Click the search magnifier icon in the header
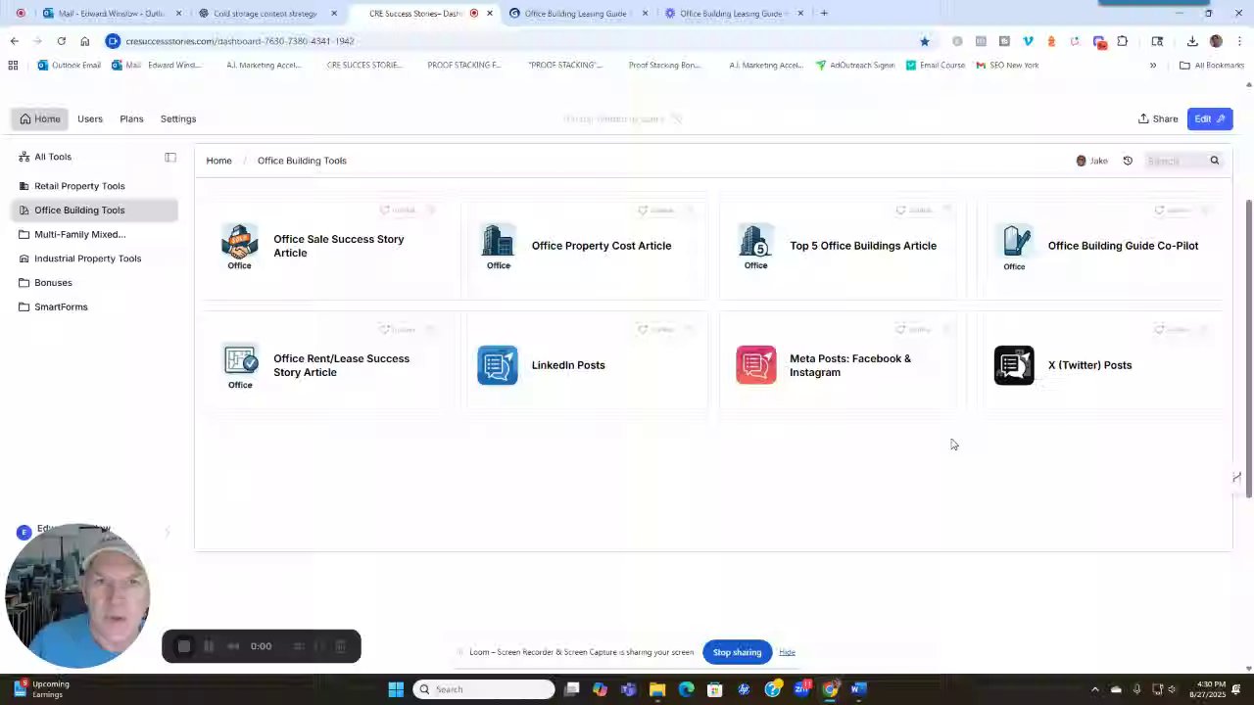 [1214, 161]
